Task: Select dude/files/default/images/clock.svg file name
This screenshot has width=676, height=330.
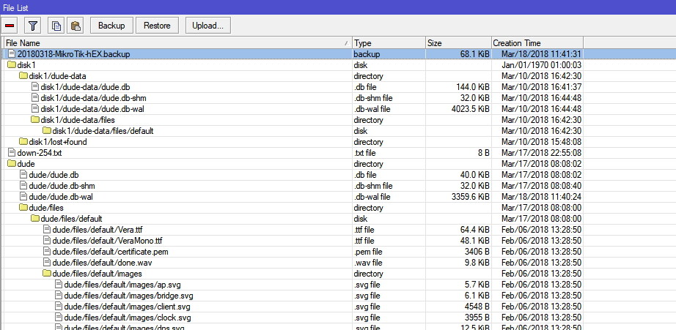Action: 128,318
